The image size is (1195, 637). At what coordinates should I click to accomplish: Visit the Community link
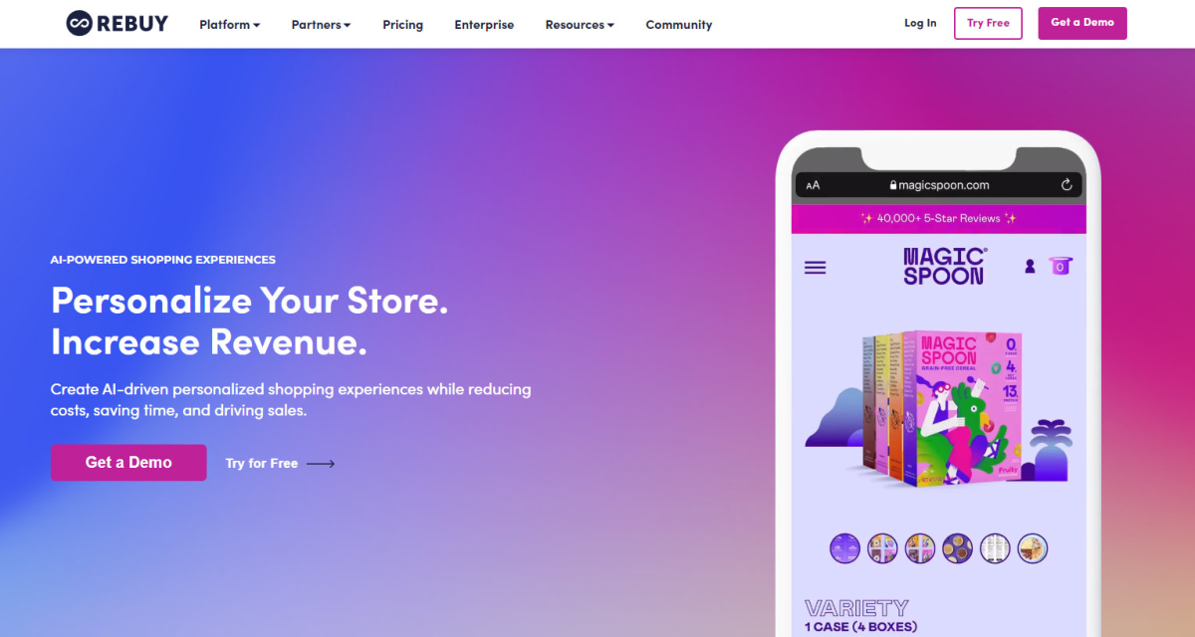pyautogui.click(x=679, y=24)
